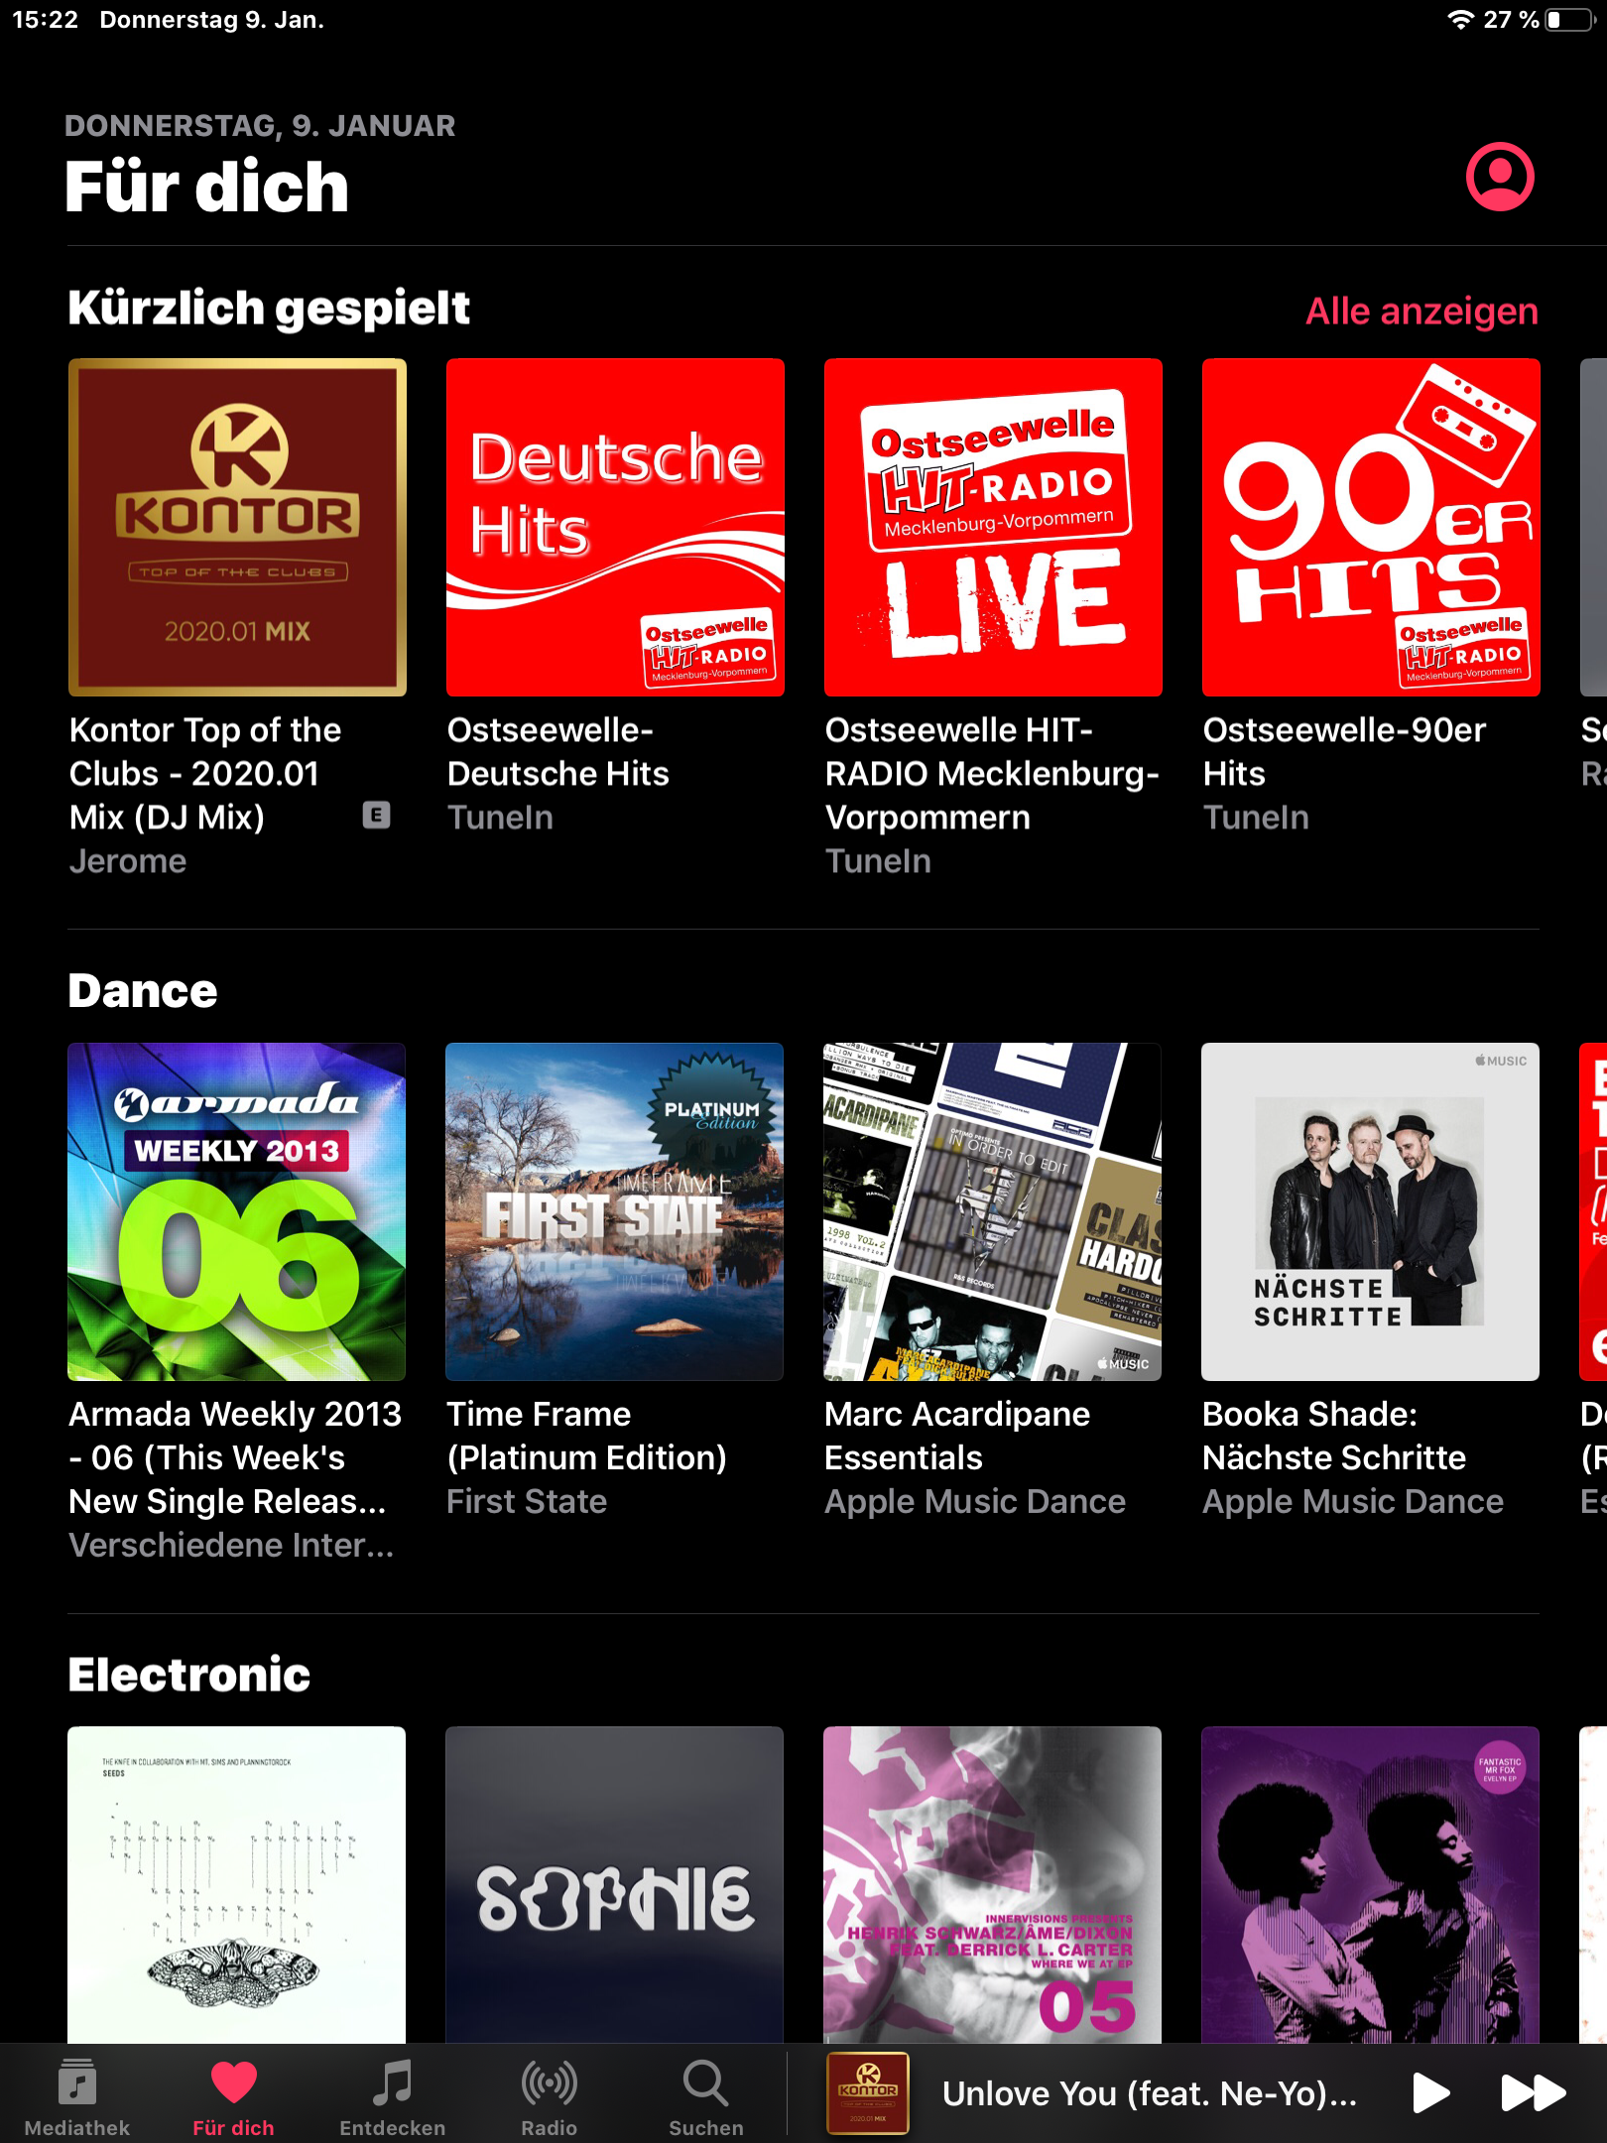The height and width of the screenshot is (2143, 1607).
Task: Tap the Ostseewelle-90er Hits title
Action: pos(1344,752)
